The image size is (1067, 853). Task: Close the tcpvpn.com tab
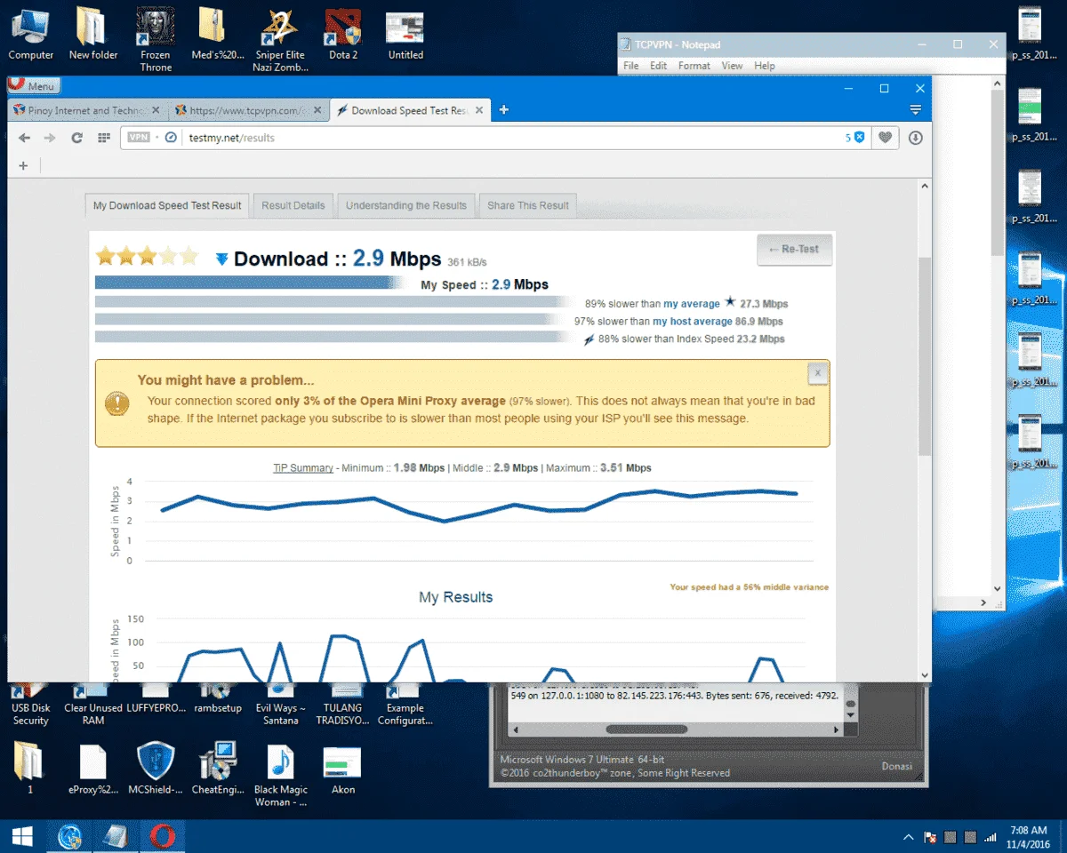pyautogui.click(x=317, y=110)
